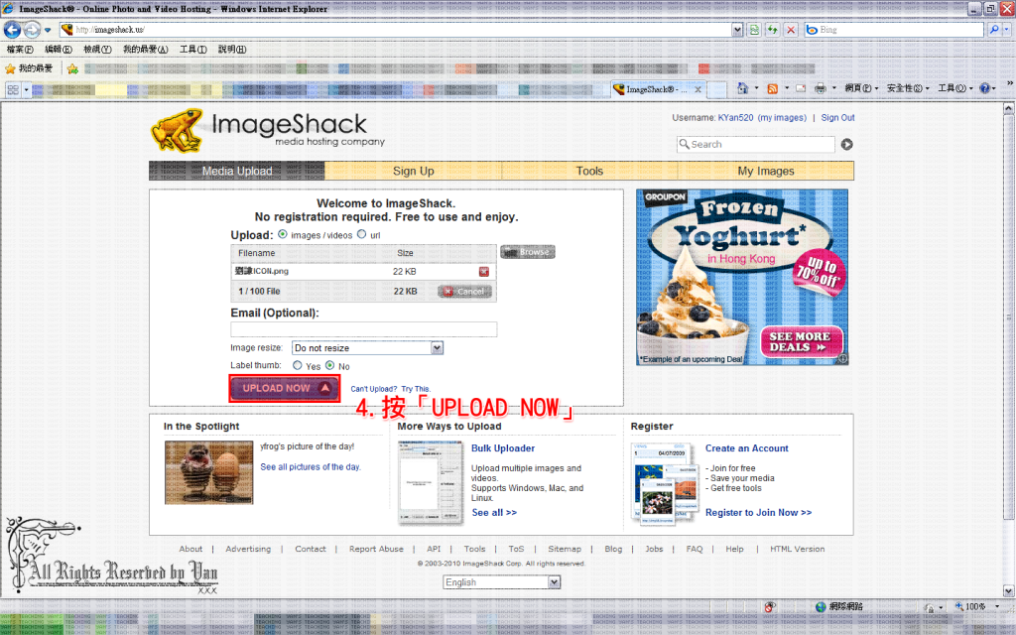Image resolution: width=1016 pixels, height=635 pixels.
Task: Click the Print icon in command bar
Action: point(821,88)
